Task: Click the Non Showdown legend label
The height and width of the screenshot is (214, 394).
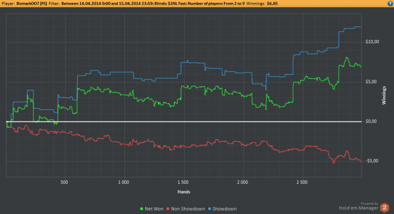Action: tap(188, 209)
